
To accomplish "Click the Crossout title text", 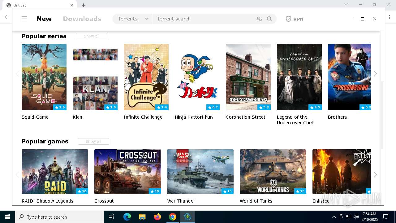I will (x=104, y=201).
